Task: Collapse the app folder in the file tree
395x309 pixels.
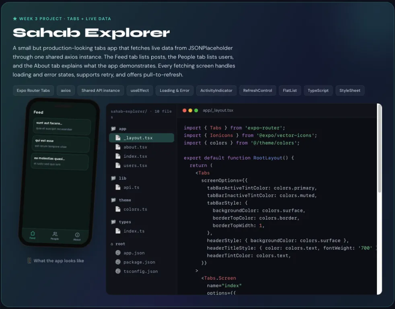Action: 118,128
